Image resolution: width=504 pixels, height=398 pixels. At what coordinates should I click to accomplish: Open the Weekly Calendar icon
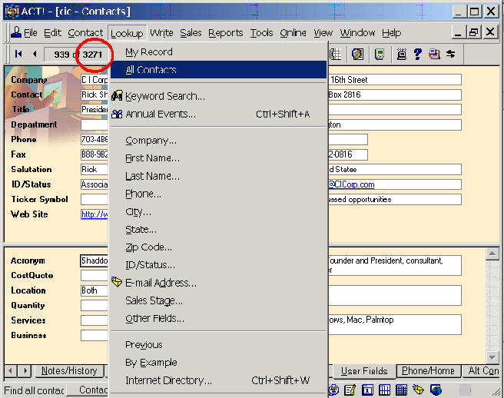(x=384, y=390)
